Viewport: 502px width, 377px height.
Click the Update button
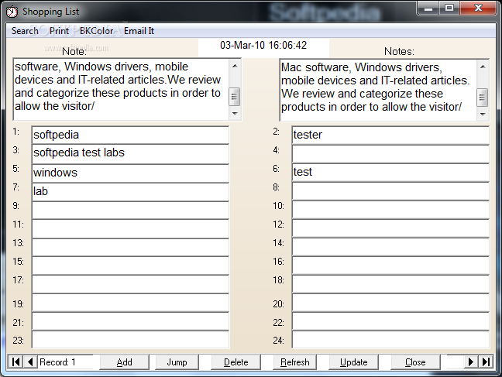353,362
